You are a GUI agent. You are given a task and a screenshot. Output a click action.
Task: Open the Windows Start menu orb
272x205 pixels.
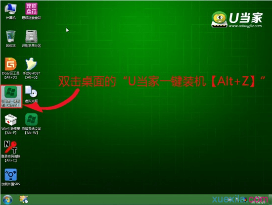[7, 200]
